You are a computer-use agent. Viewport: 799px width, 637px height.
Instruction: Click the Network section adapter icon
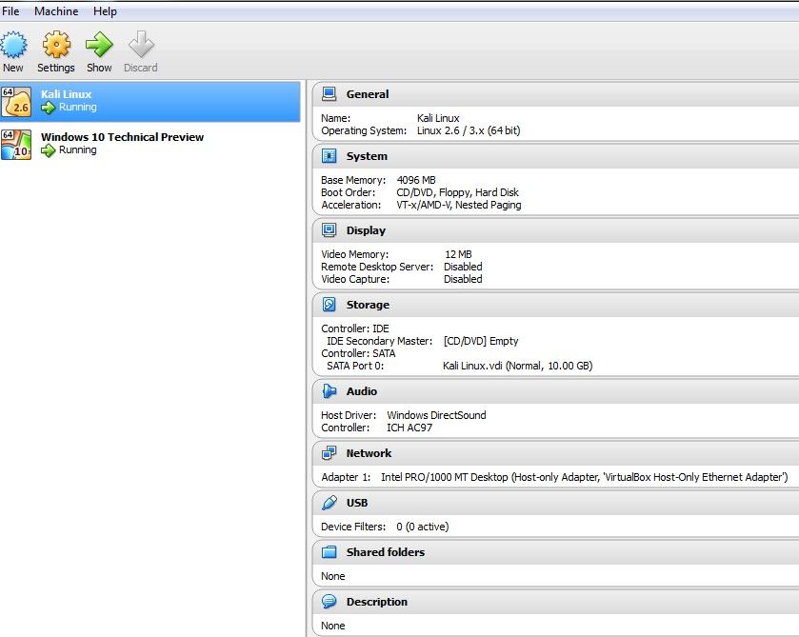click(330, 452)
